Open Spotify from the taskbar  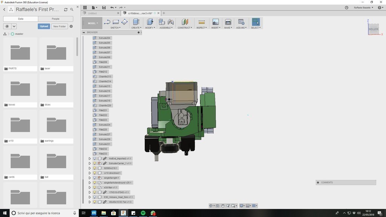[x=143, y=213]
